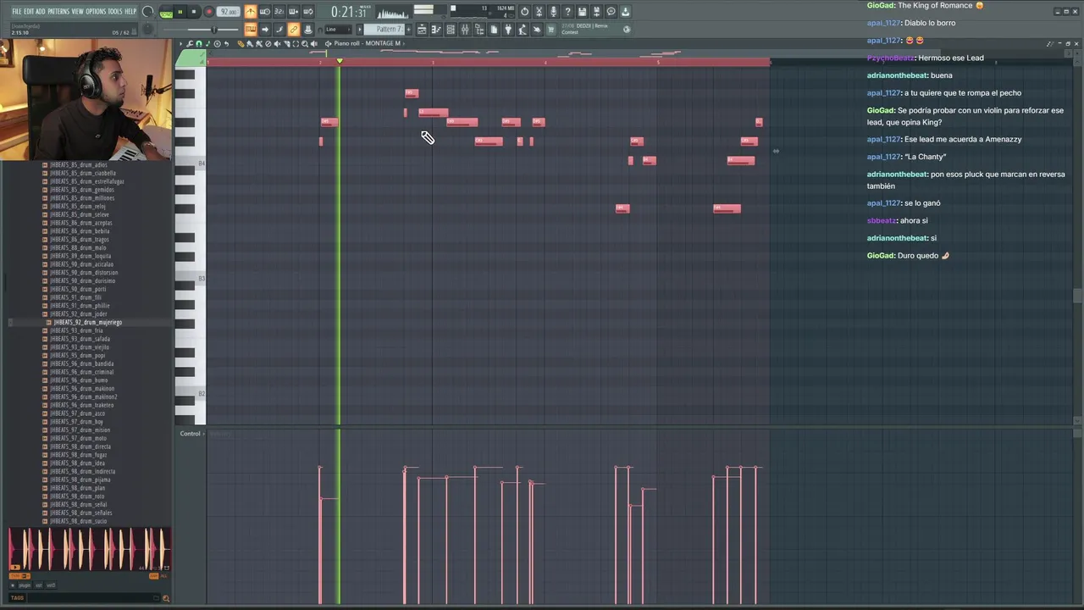The height and width of the screenshot is (610, 1084).
Task: Open the Piano roll view icon
Action: point(436,30)
